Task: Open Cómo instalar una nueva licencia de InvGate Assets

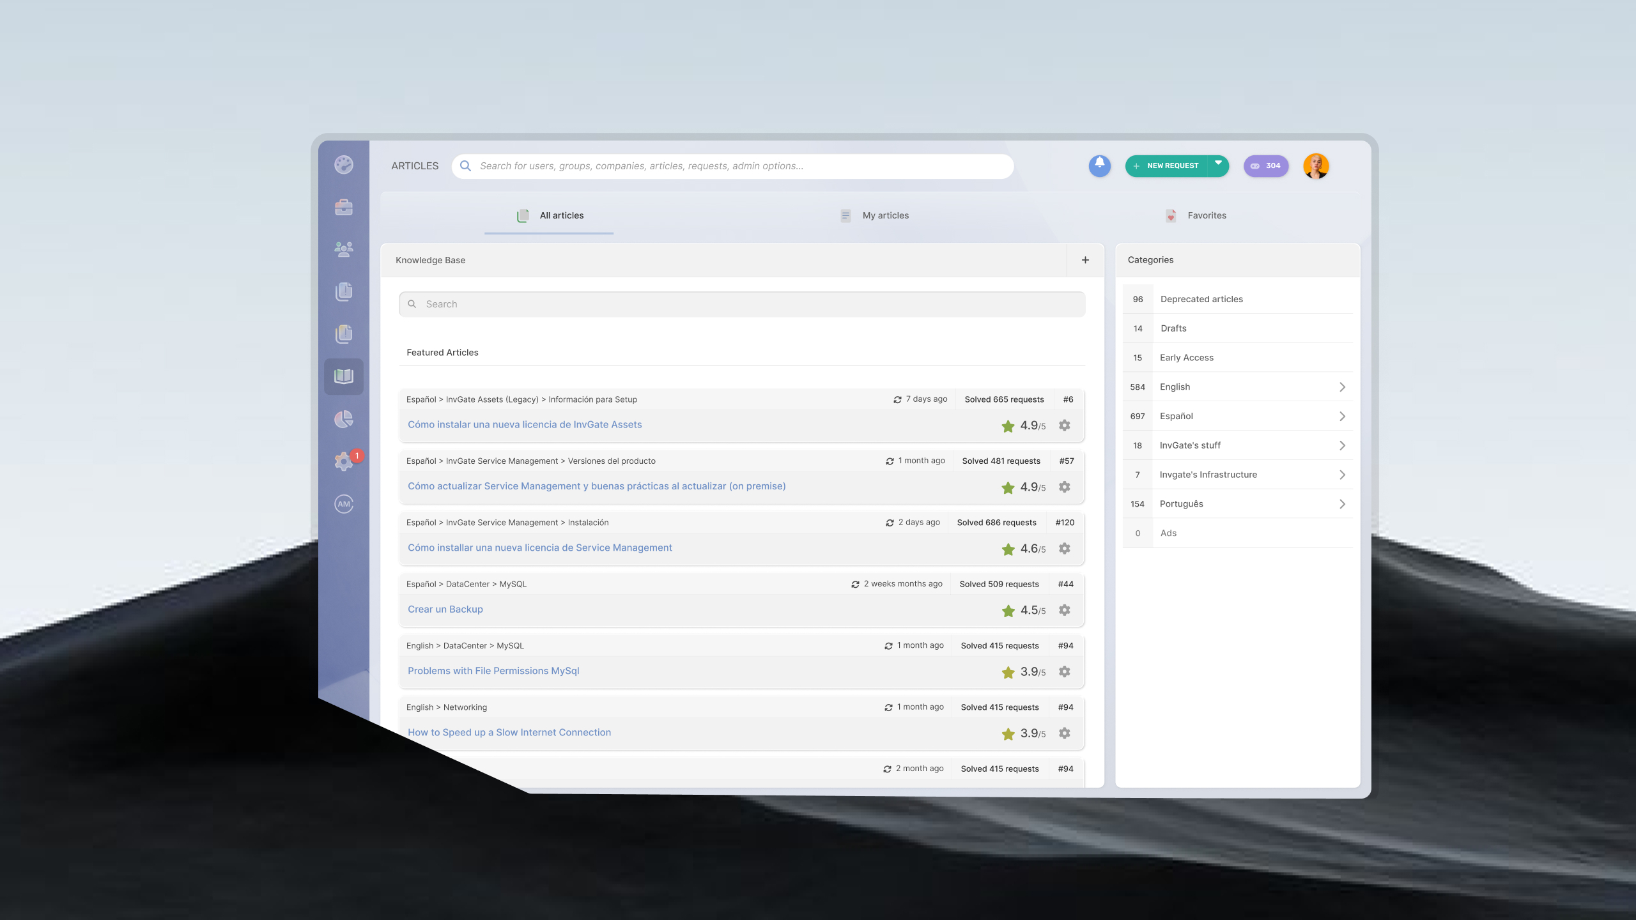Action: click(525, 425)
